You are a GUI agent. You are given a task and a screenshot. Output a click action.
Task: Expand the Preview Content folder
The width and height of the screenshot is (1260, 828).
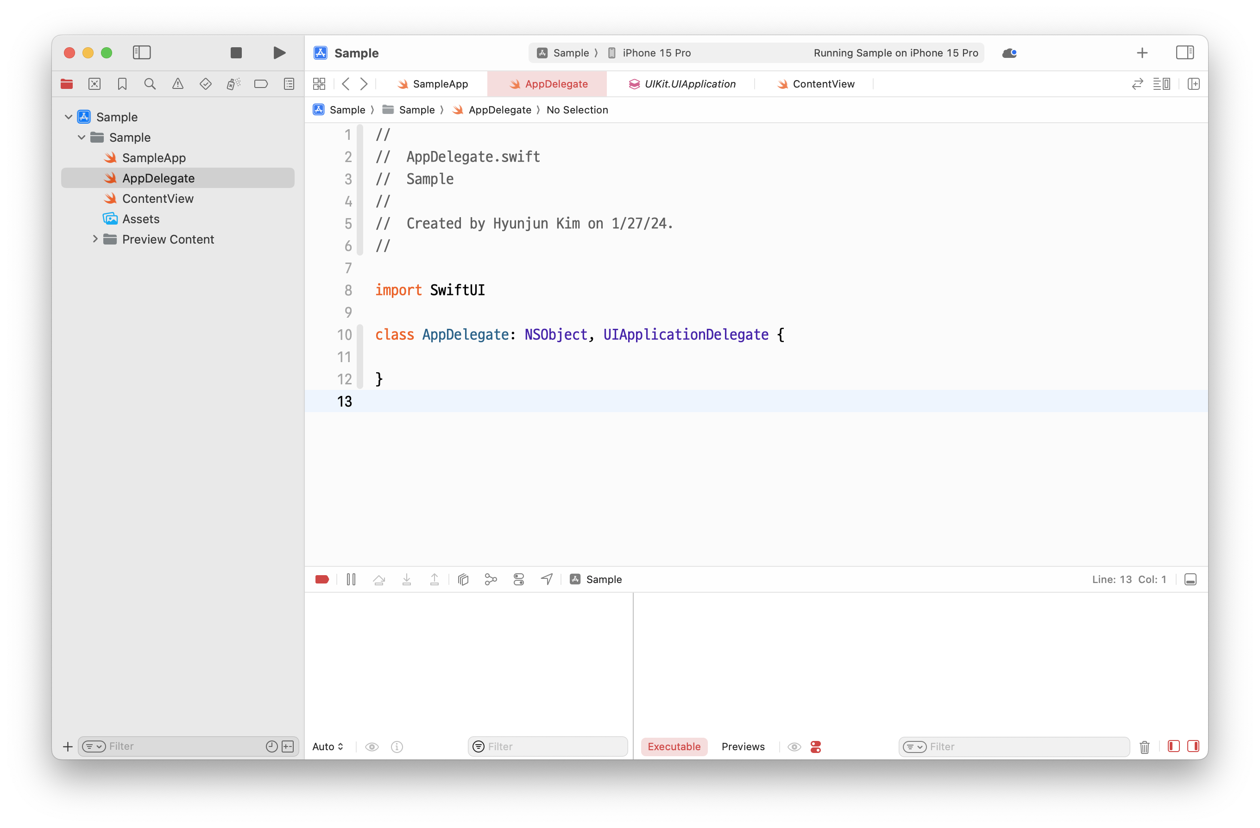tap(95, 239)
